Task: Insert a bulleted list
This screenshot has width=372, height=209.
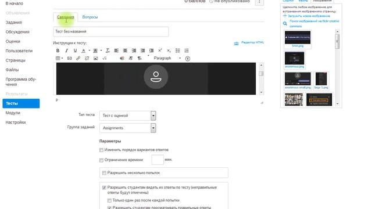Action: pos(178,51)
